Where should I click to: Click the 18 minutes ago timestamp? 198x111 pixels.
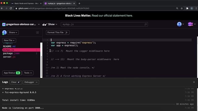pyautogui.click(x=185, y=104)
